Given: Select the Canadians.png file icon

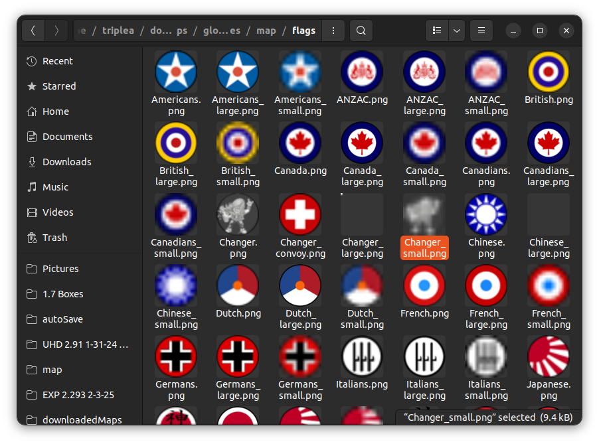Looking at the screenshot, I should pyautogui.click(x=486, y=143).
